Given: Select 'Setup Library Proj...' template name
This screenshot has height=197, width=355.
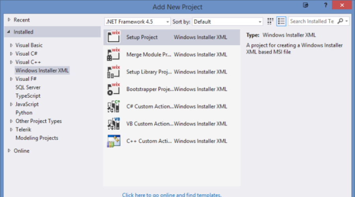Looking at the screenshot, I should (x=149, y=72).
